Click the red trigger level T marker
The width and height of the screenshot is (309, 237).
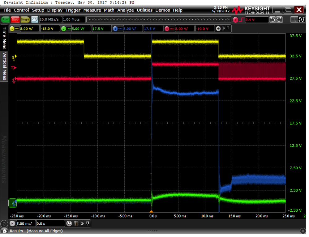14,68
